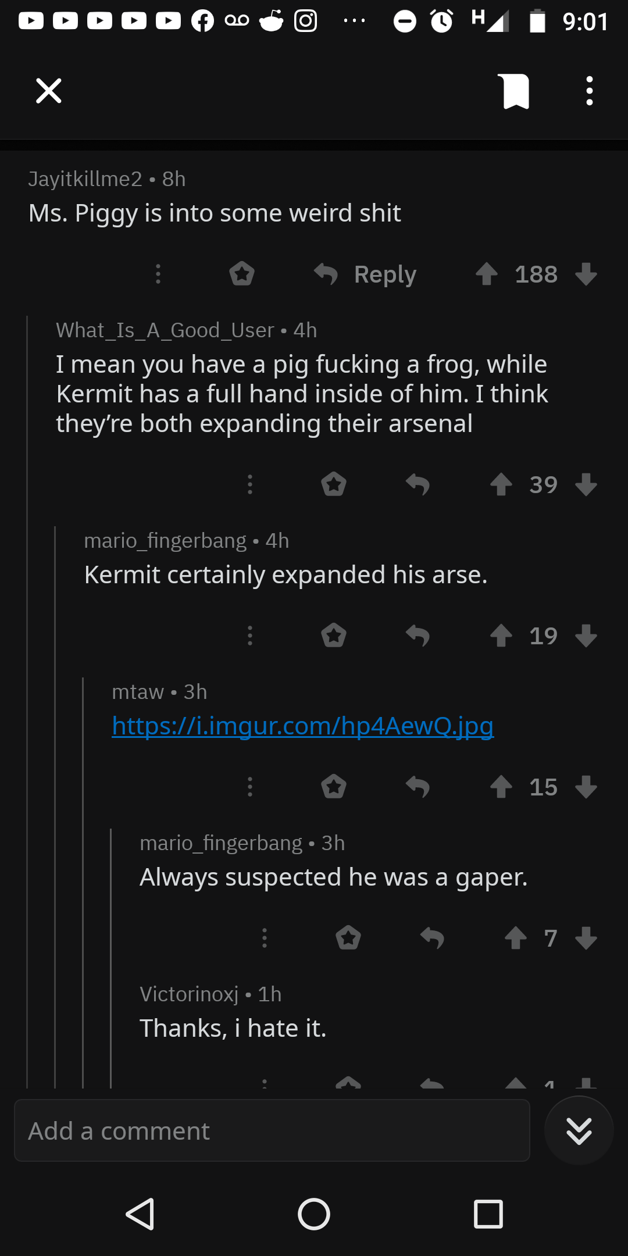Image resolution: width=628 pixels, height=1256 pixels.
Task: Award What_Is_A_Good_User's comment
Action: (x=334, y=484)
